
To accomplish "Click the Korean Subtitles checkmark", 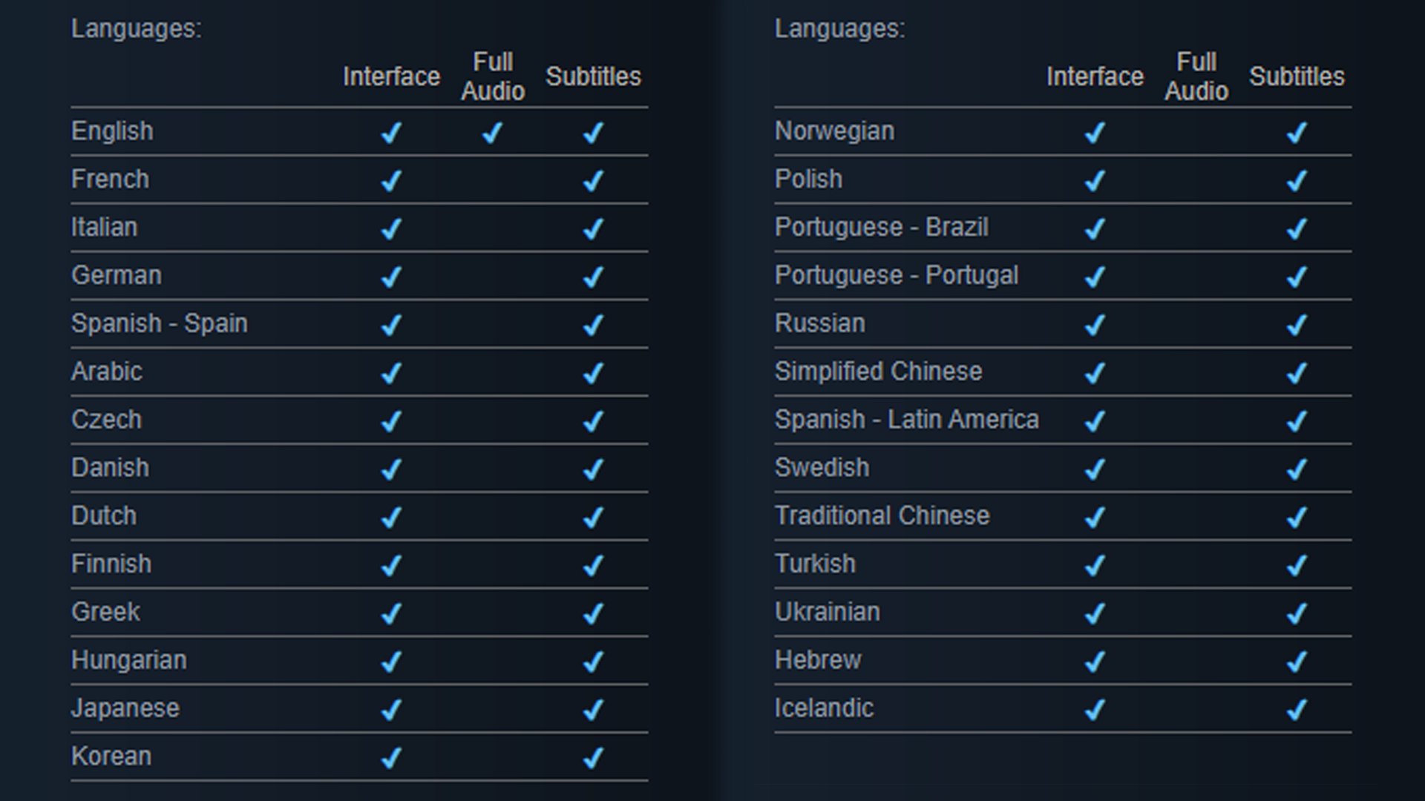I will [592, 757].
